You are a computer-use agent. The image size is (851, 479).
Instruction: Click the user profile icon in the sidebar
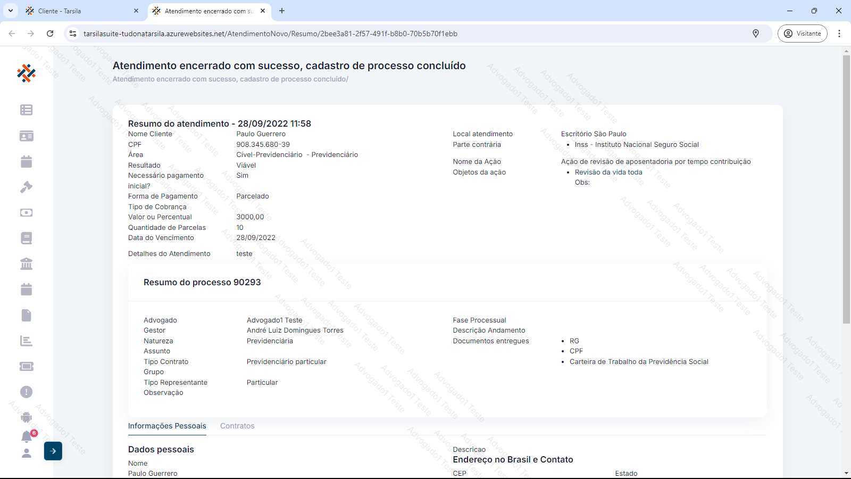[x=26, y=453]
